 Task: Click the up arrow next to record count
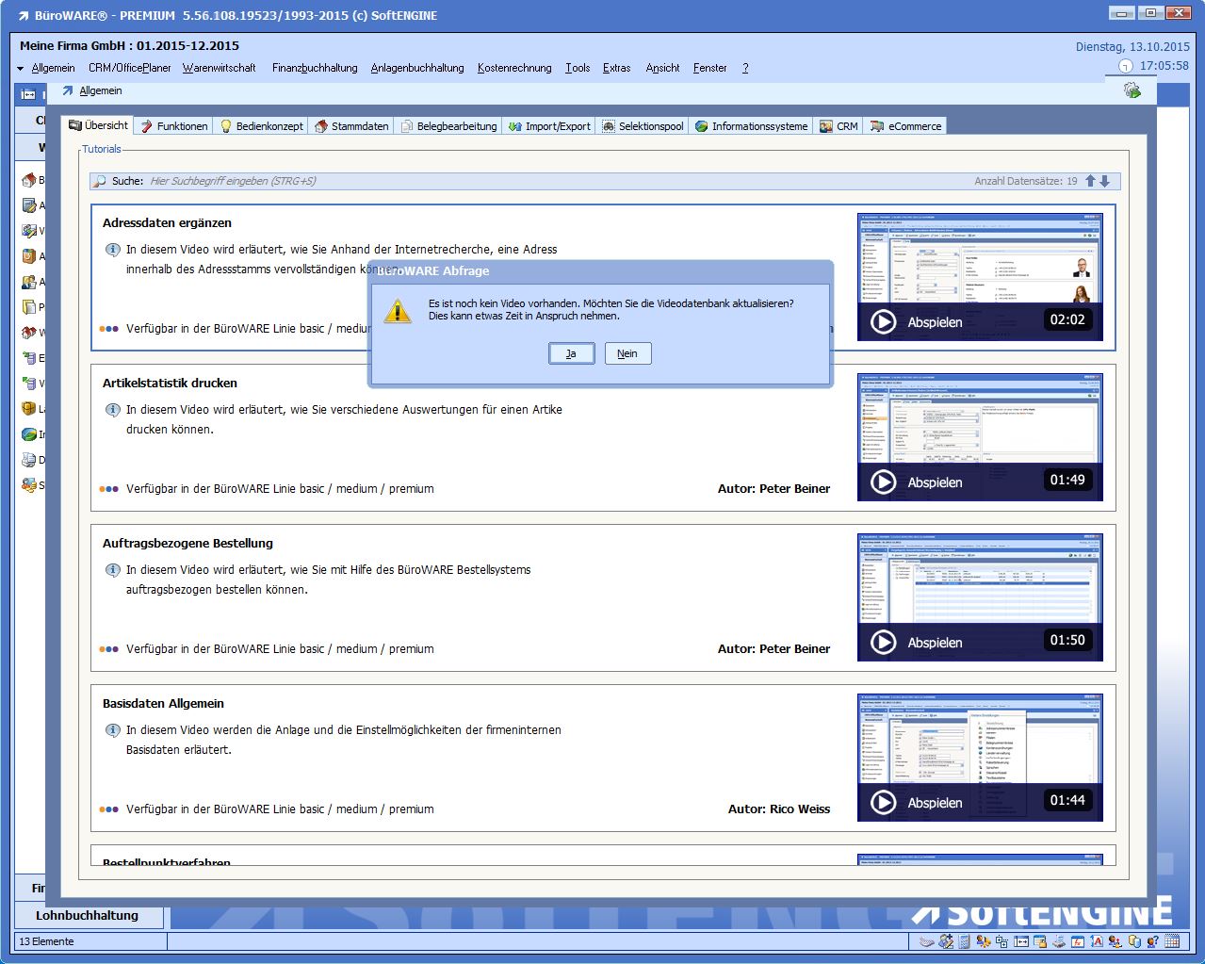click(x=1090, y=181)
